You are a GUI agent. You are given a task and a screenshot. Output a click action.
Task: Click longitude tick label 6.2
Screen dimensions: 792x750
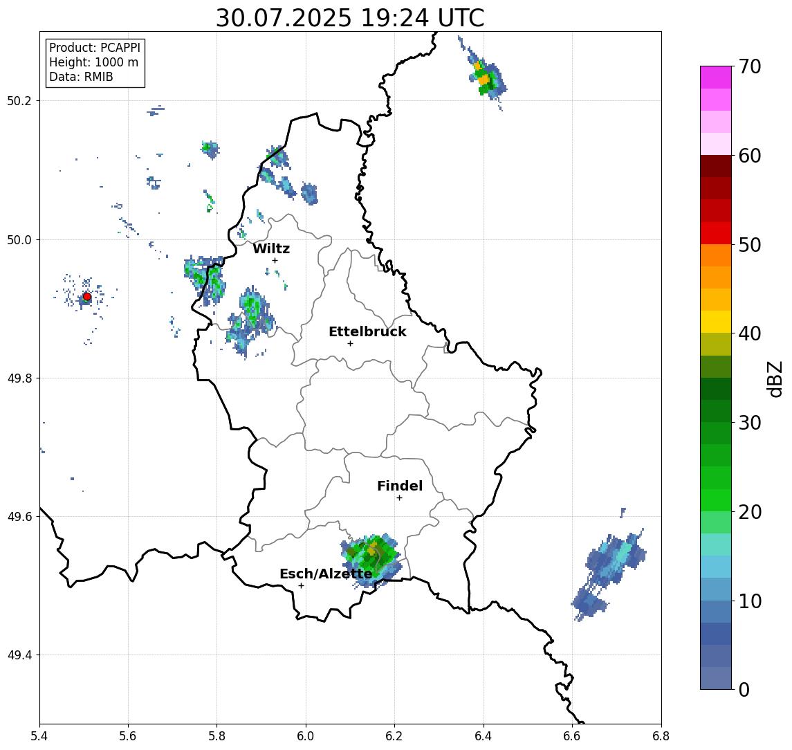(x=394, y=736)
